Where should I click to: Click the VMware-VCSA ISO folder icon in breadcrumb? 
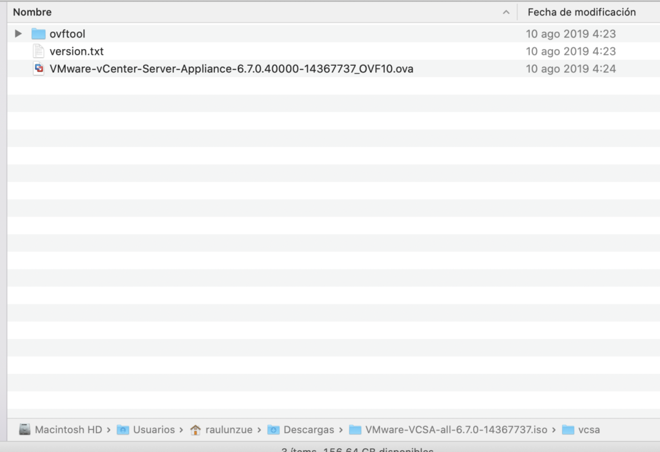(x=354, y=429)
